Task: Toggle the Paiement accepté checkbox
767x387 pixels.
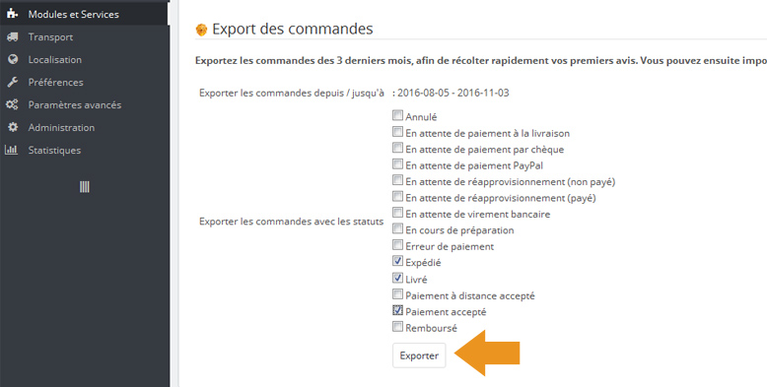Action: coord(397,310)
